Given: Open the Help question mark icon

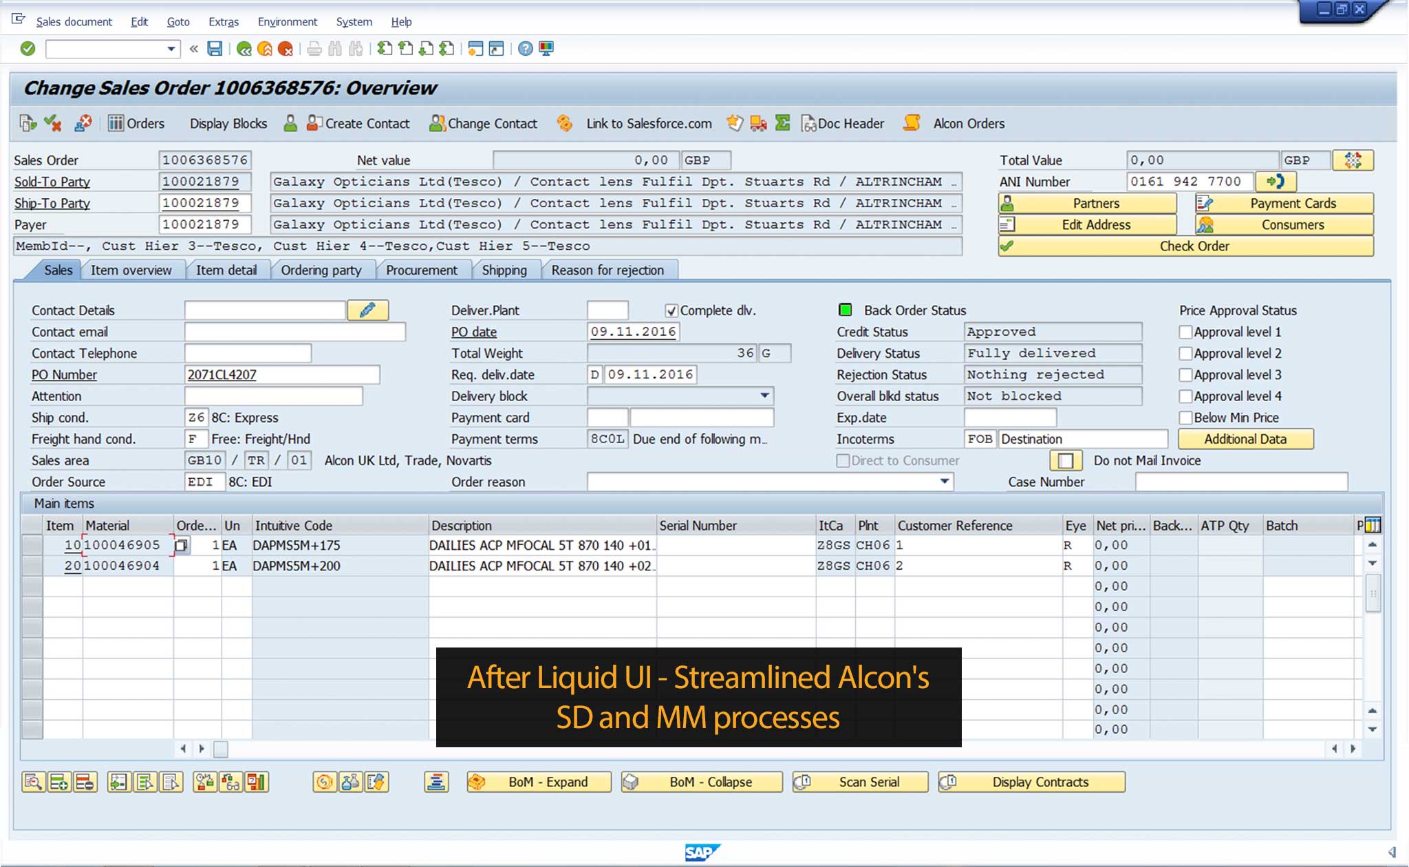Looking at the screenshot, I should [x=525, y=49].
